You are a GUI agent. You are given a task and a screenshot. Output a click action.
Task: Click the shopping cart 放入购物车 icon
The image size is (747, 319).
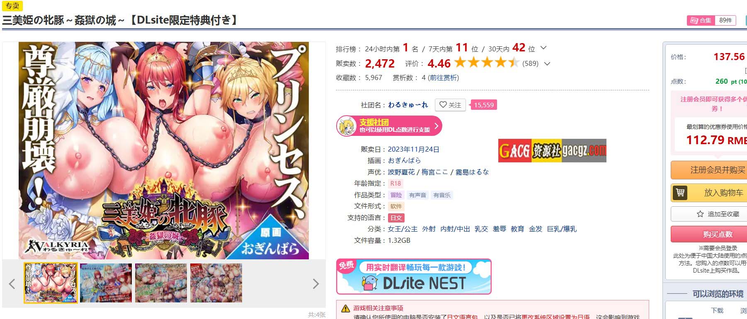(x=680, y=193)
